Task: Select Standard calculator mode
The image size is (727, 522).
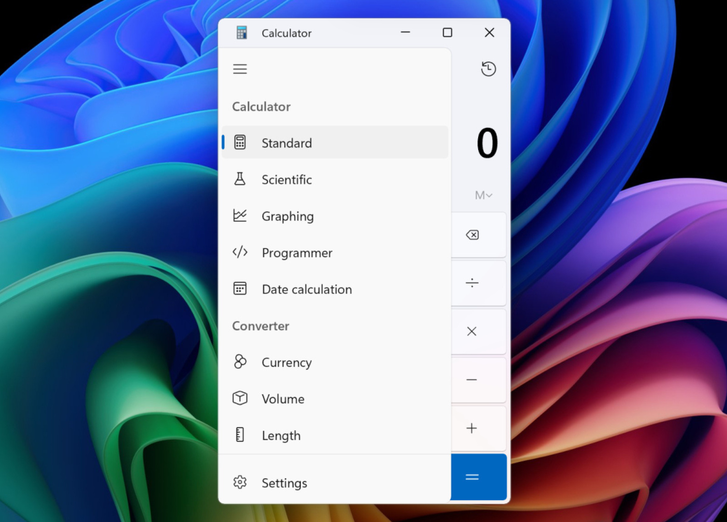Action: (x=335, y=143)
